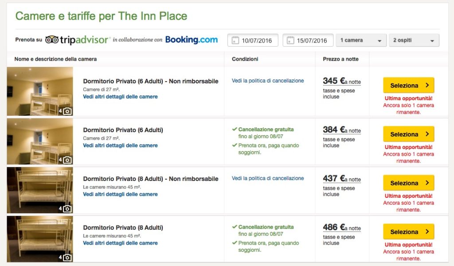Select the 345 € non-refundable 6-adult dorm
This screenshot has width=454, height=266.
click(x=408, y=85)
